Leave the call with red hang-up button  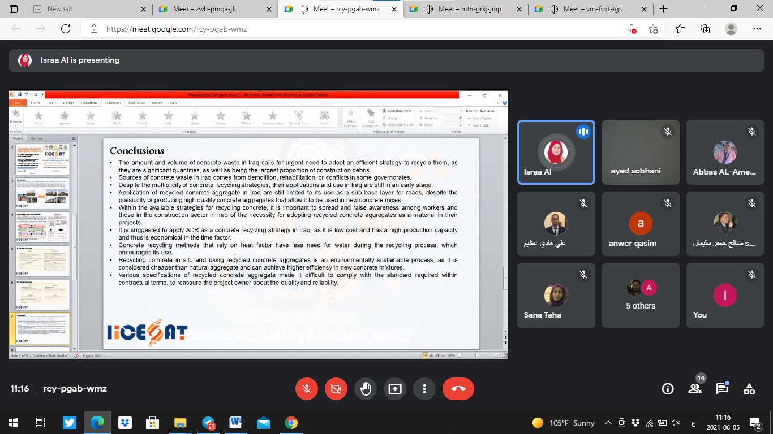coord(458,389)
